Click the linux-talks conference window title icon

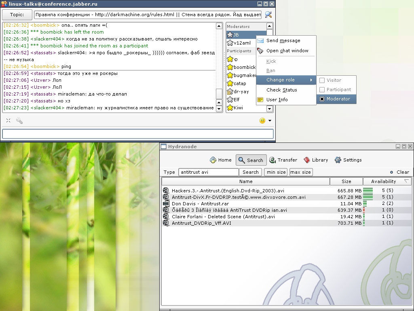(4, 4)
